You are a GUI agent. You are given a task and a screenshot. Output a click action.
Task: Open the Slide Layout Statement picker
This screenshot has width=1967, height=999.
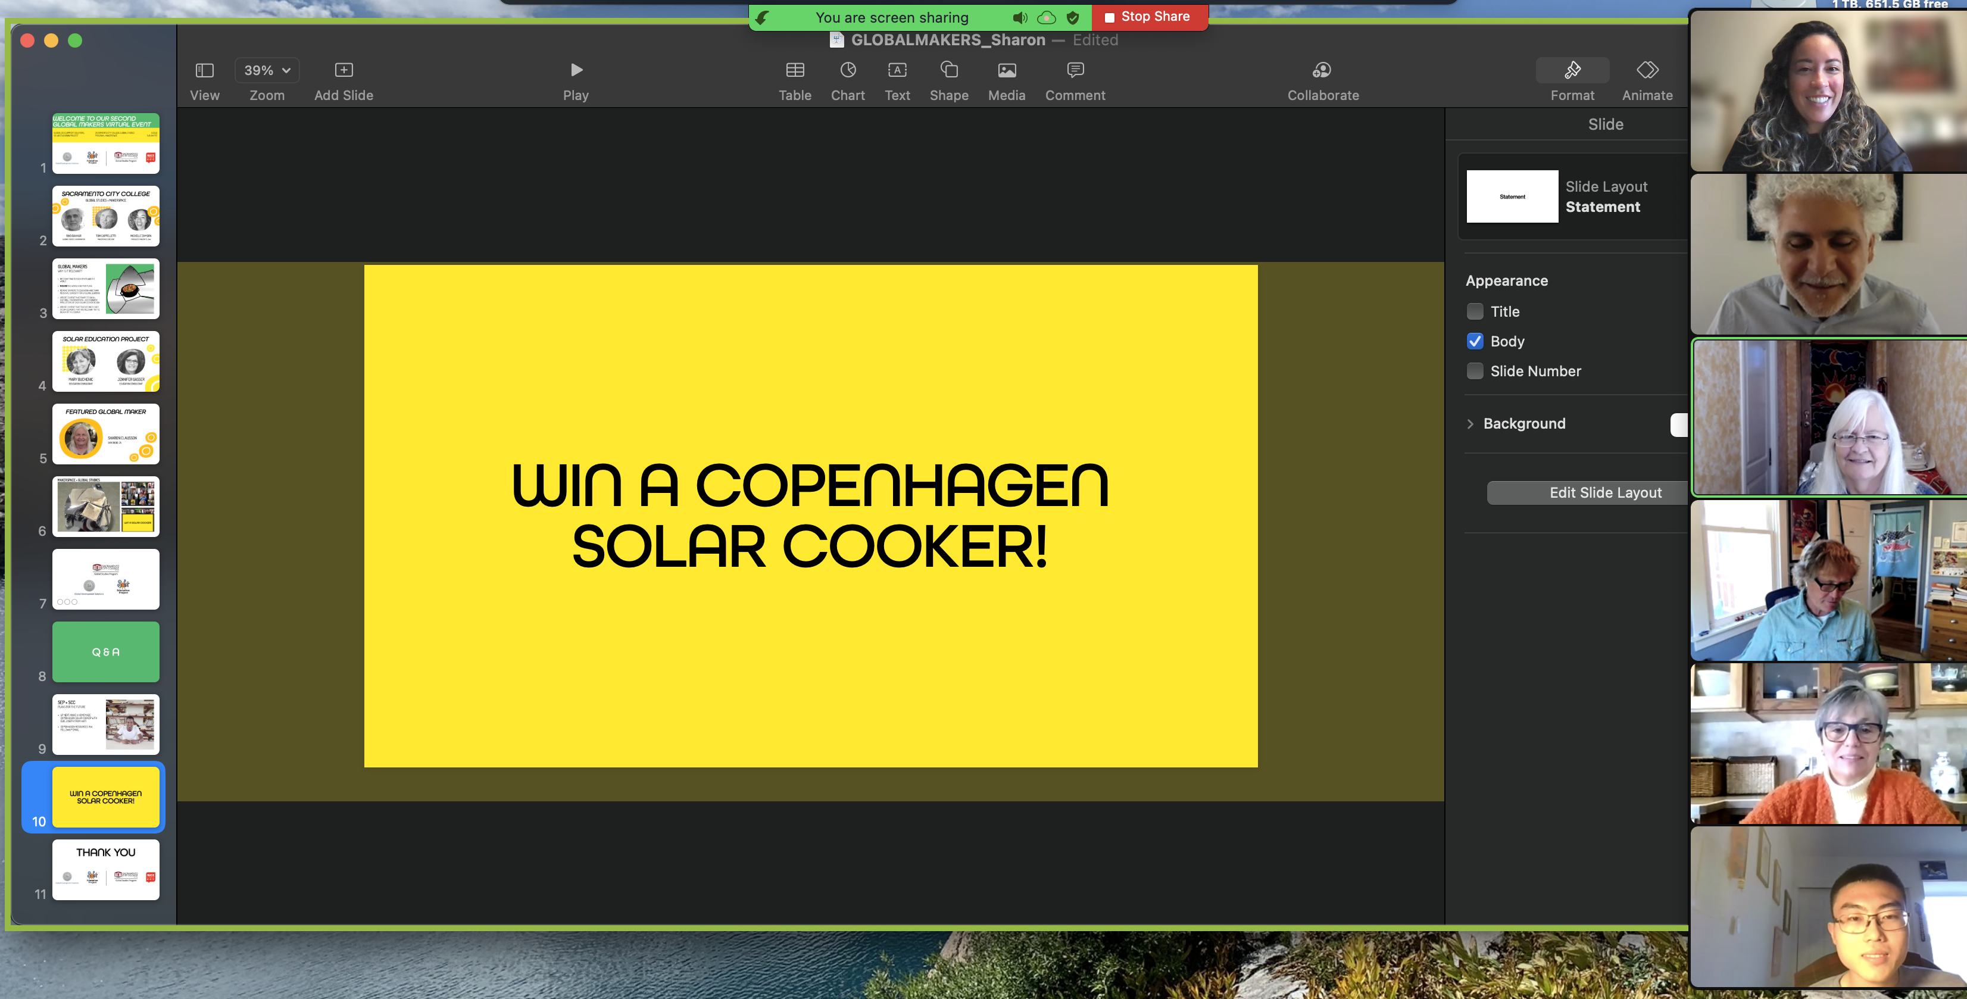tap(1573, 196)
